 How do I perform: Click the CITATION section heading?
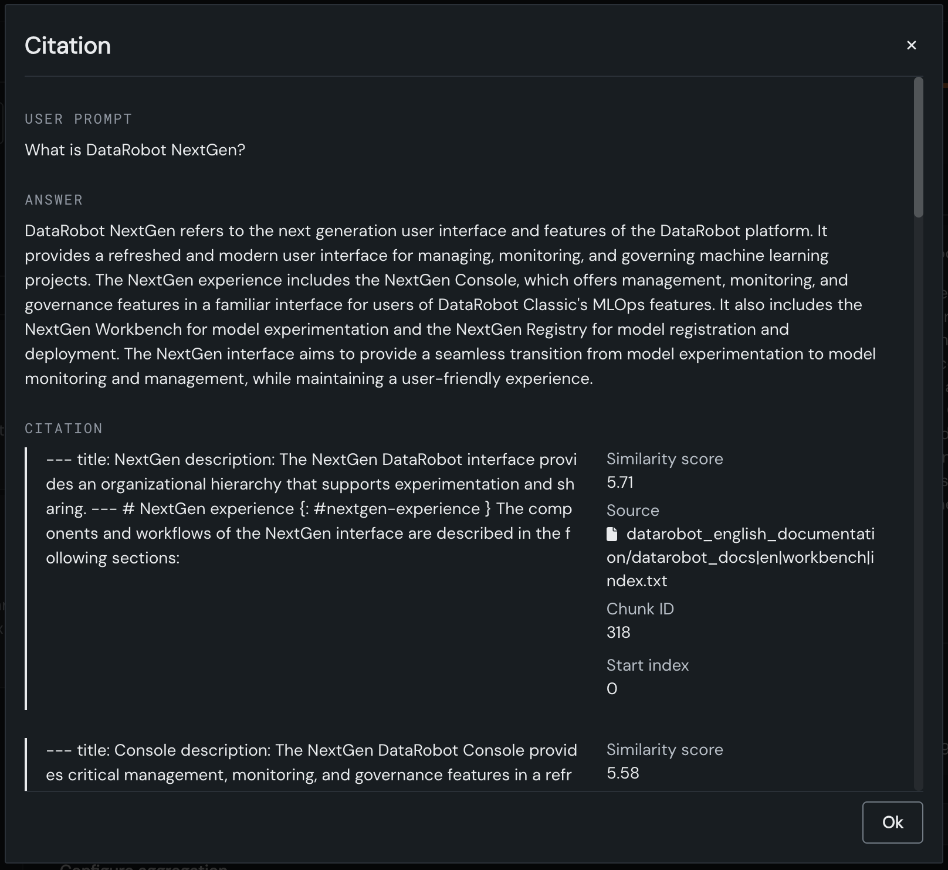(63, 429)
